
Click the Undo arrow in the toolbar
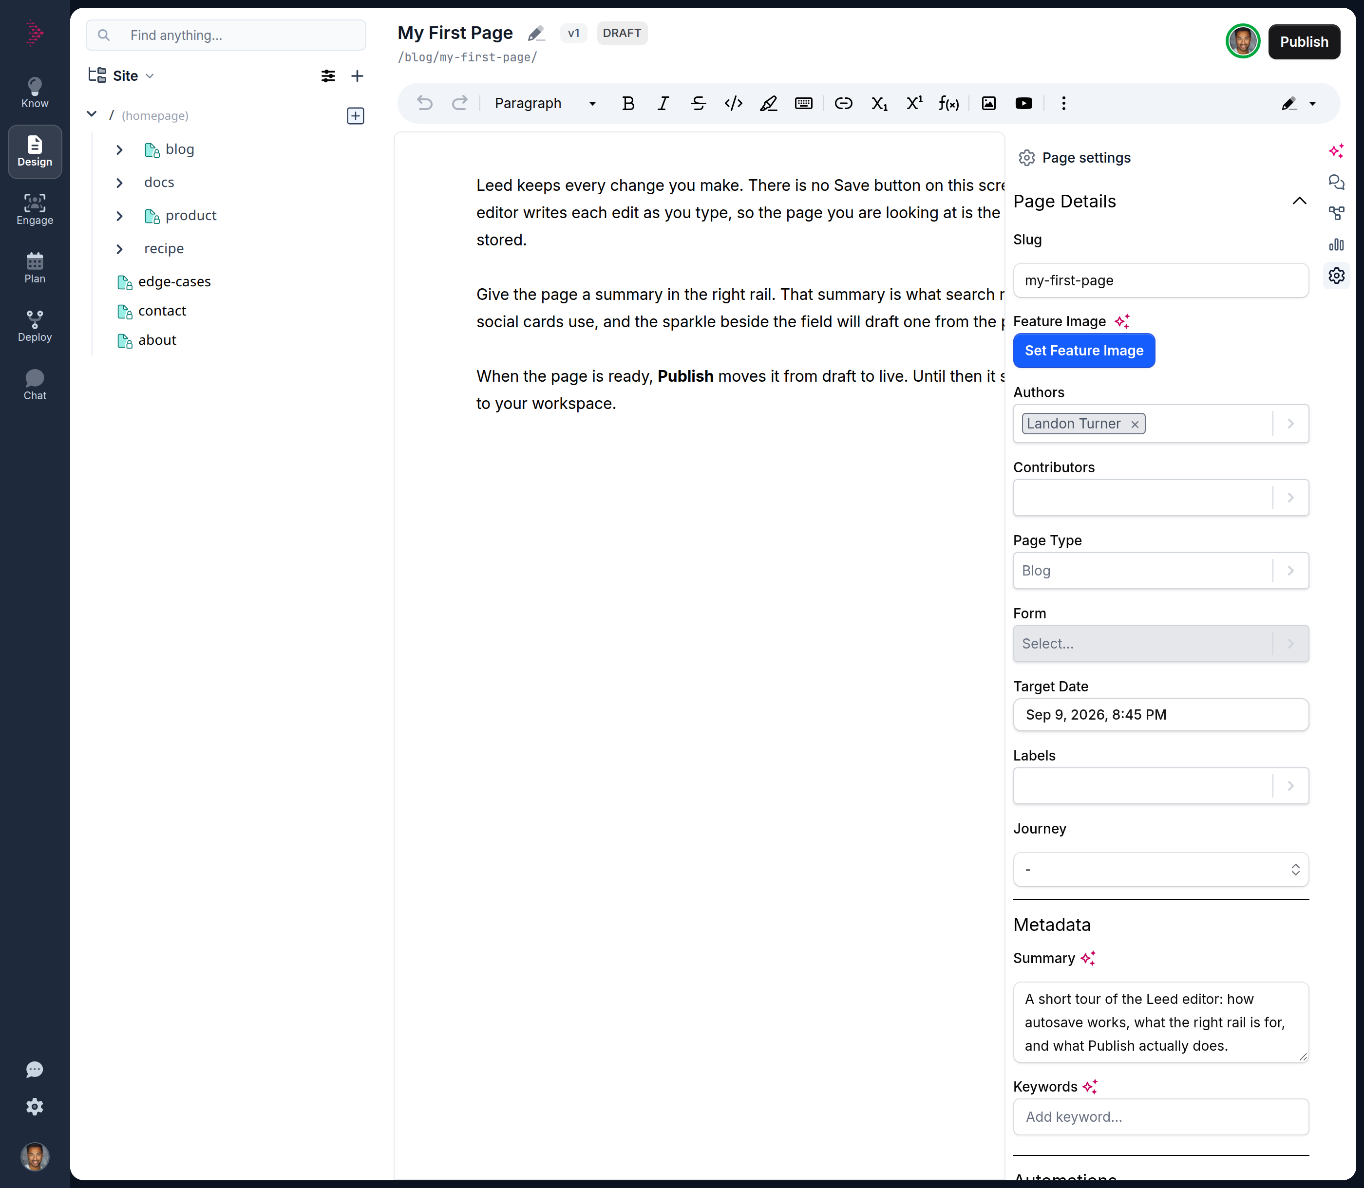click(425, 103)
